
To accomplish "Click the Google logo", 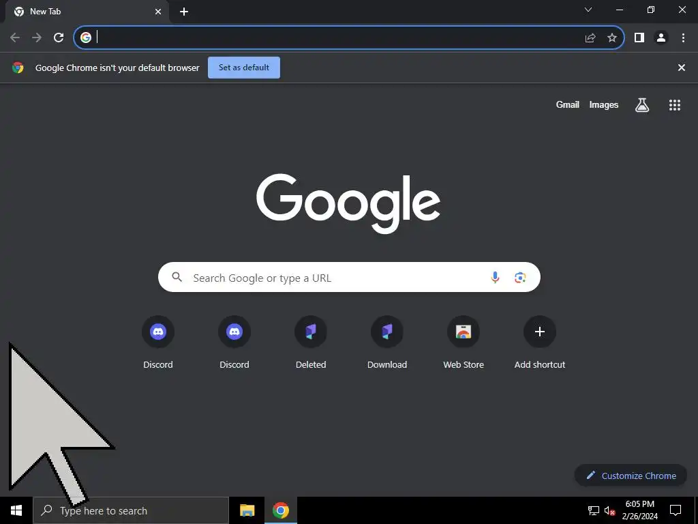I will (x=348, y=203).
